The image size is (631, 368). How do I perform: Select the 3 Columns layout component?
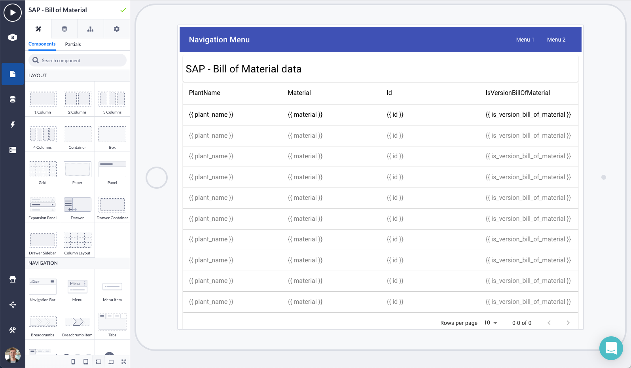[x=112, y=99]
